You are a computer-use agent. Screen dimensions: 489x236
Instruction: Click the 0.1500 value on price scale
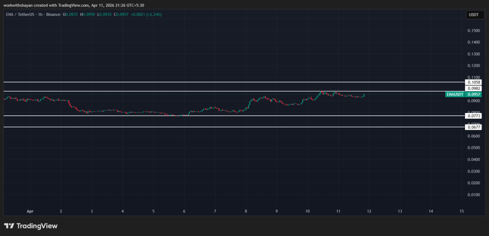pos(473,30)
